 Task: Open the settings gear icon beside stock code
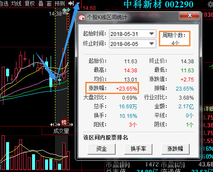[210, 4]
